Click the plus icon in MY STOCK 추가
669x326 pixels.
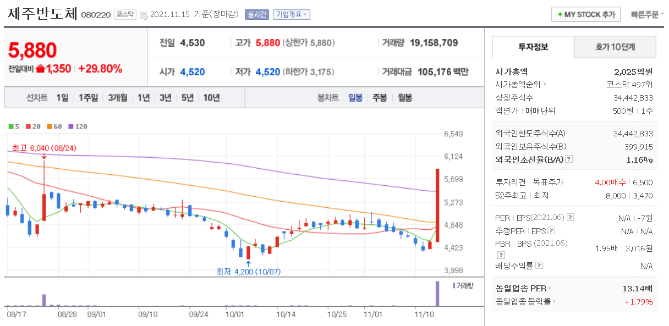coord(560,15)
